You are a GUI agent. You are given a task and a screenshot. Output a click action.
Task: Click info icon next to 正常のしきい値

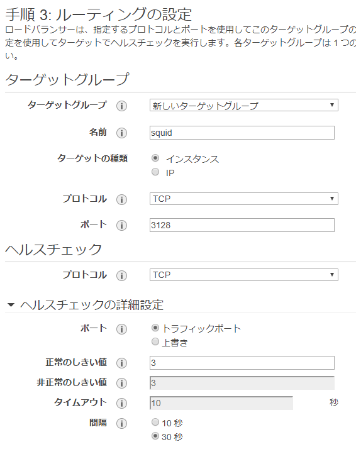121,363
